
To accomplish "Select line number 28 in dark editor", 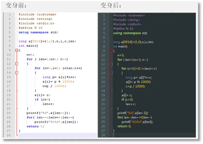I will (103, 135).
